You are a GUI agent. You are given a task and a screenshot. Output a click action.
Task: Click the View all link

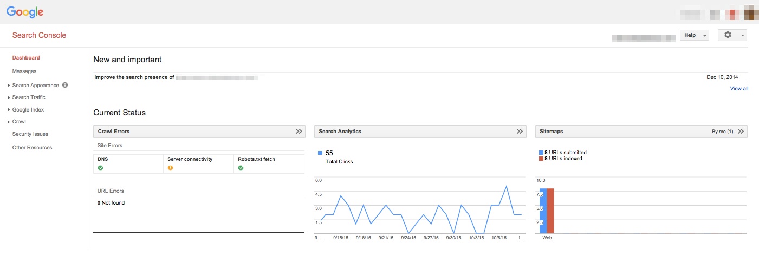[739, 89]
